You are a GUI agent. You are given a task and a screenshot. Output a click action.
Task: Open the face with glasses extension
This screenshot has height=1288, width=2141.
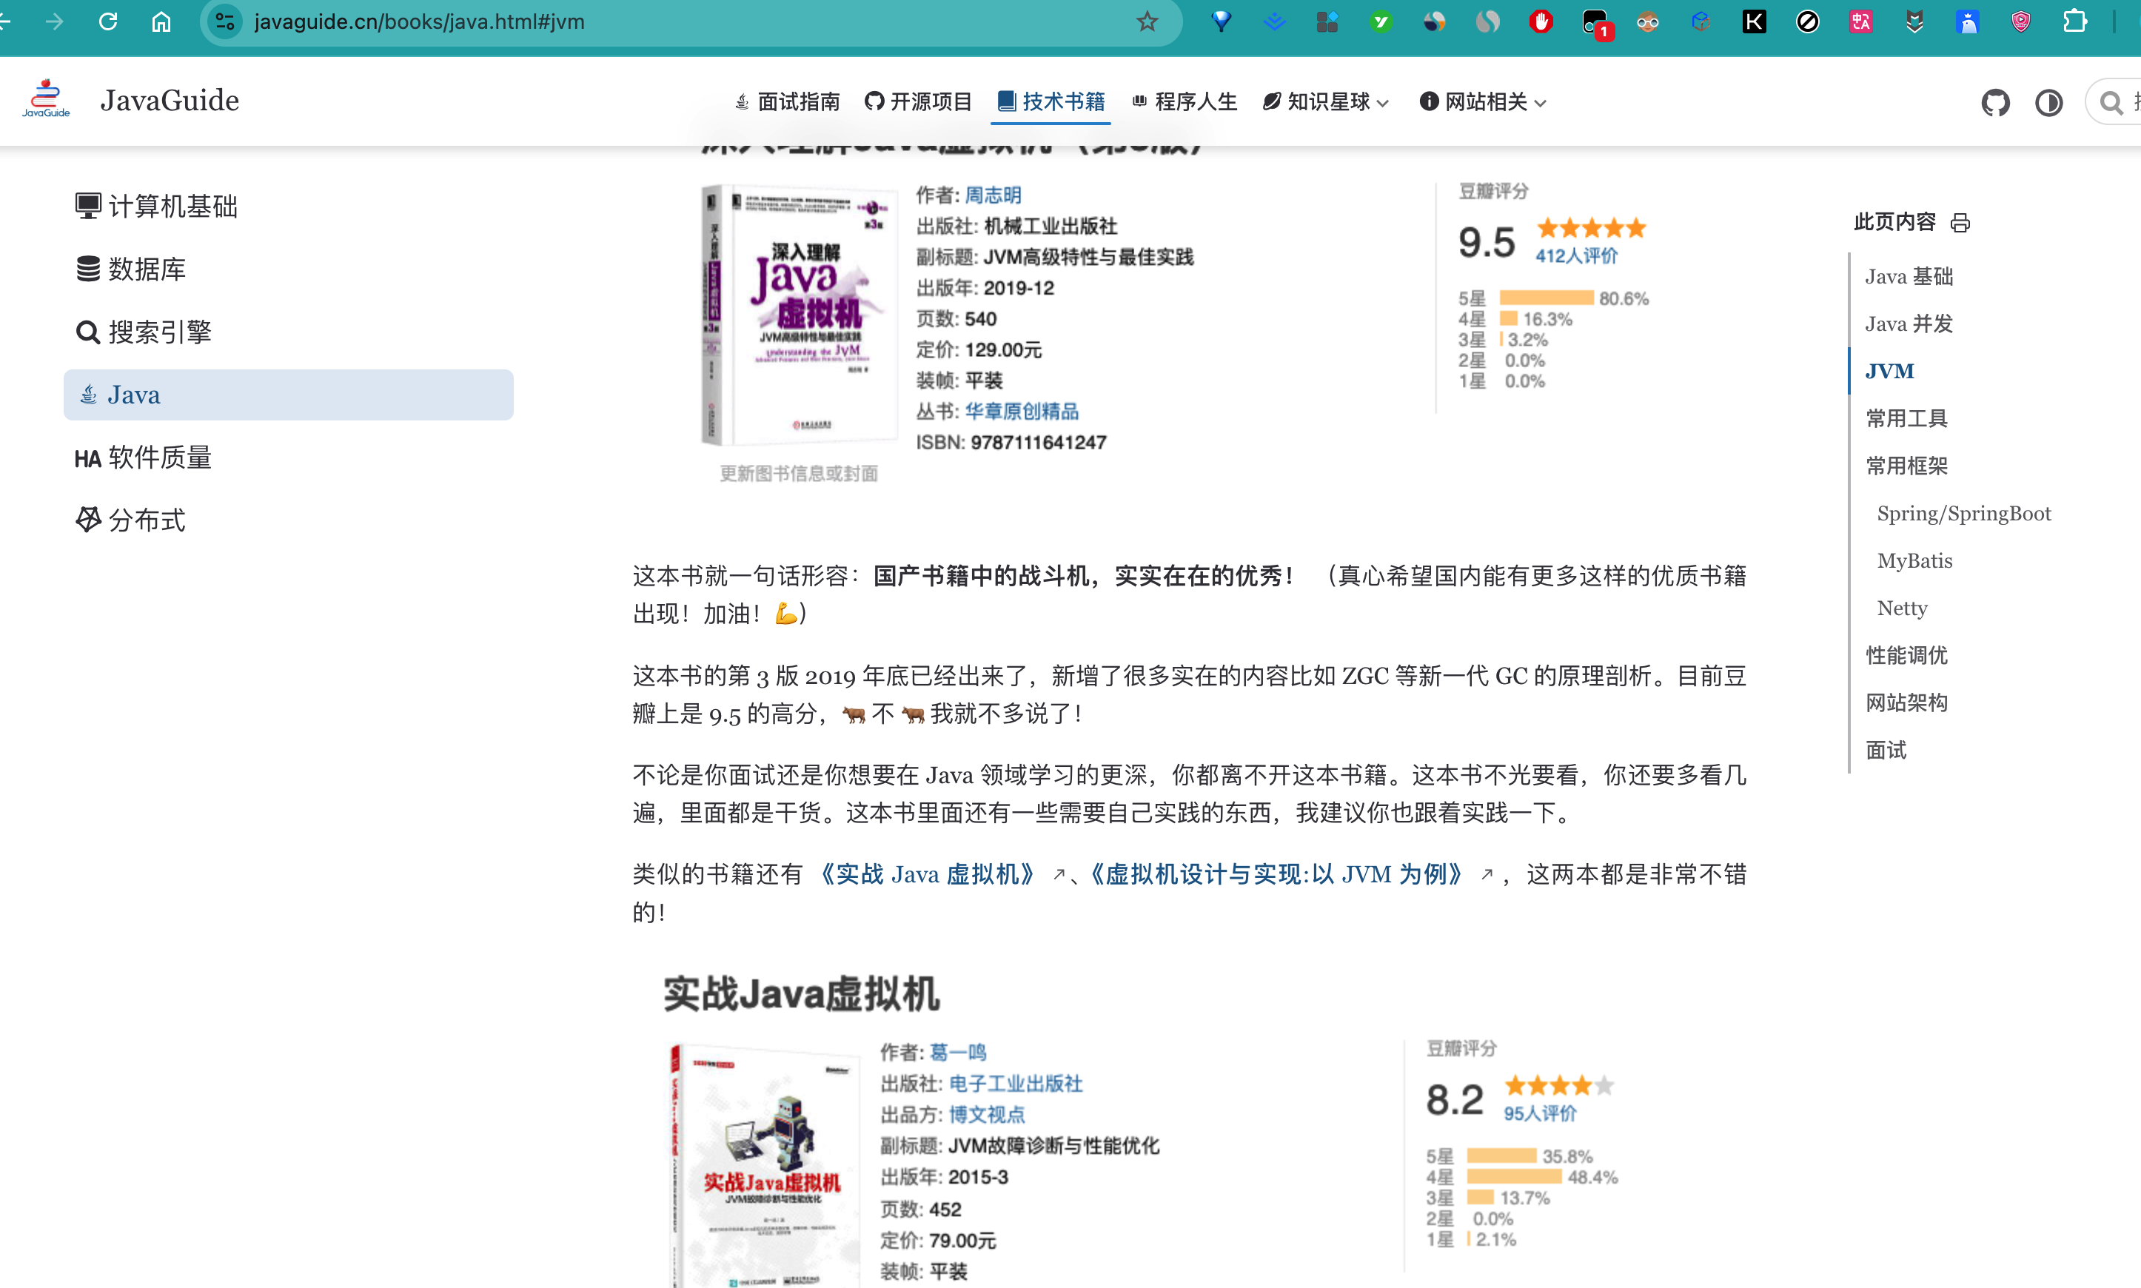tap(1647, 21)
